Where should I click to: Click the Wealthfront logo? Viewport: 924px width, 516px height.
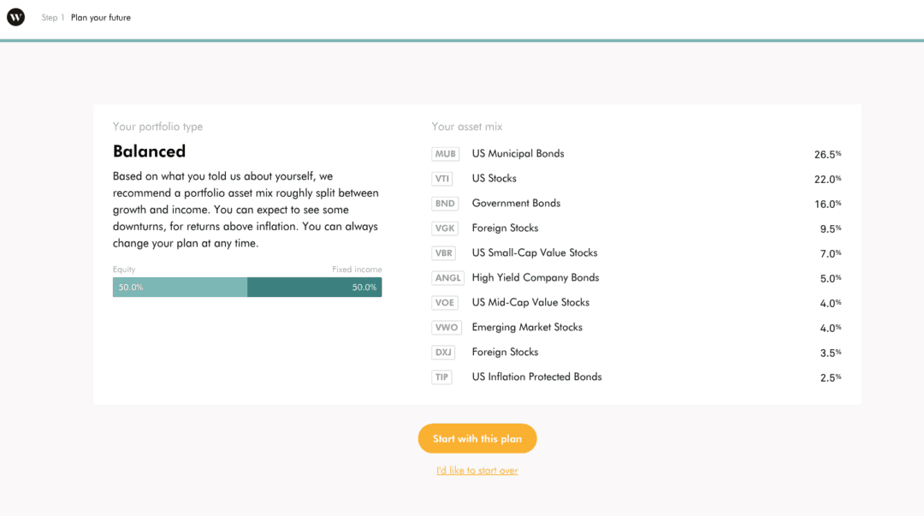point(15,16)
